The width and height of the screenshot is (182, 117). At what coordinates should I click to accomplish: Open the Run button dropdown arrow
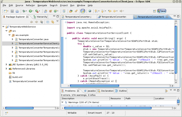click(33, 11)
